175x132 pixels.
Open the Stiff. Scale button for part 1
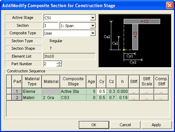[x=147, y=92]
